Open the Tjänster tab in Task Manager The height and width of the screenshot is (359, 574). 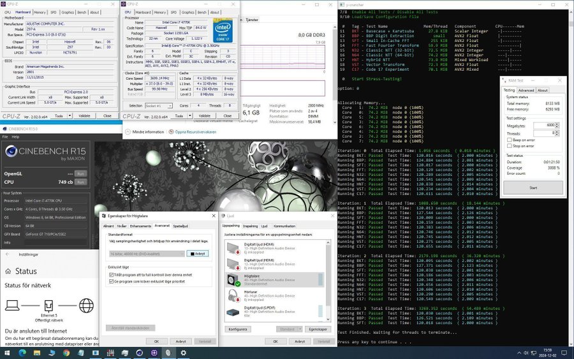252,20
